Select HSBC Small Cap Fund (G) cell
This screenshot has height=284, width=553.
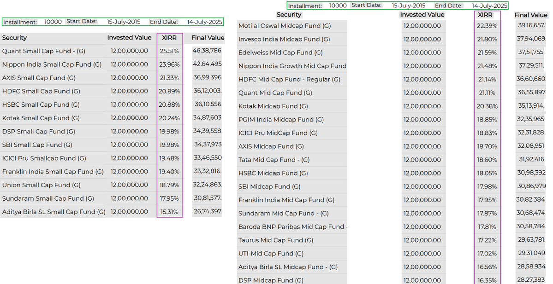click(x=41, y=104)
